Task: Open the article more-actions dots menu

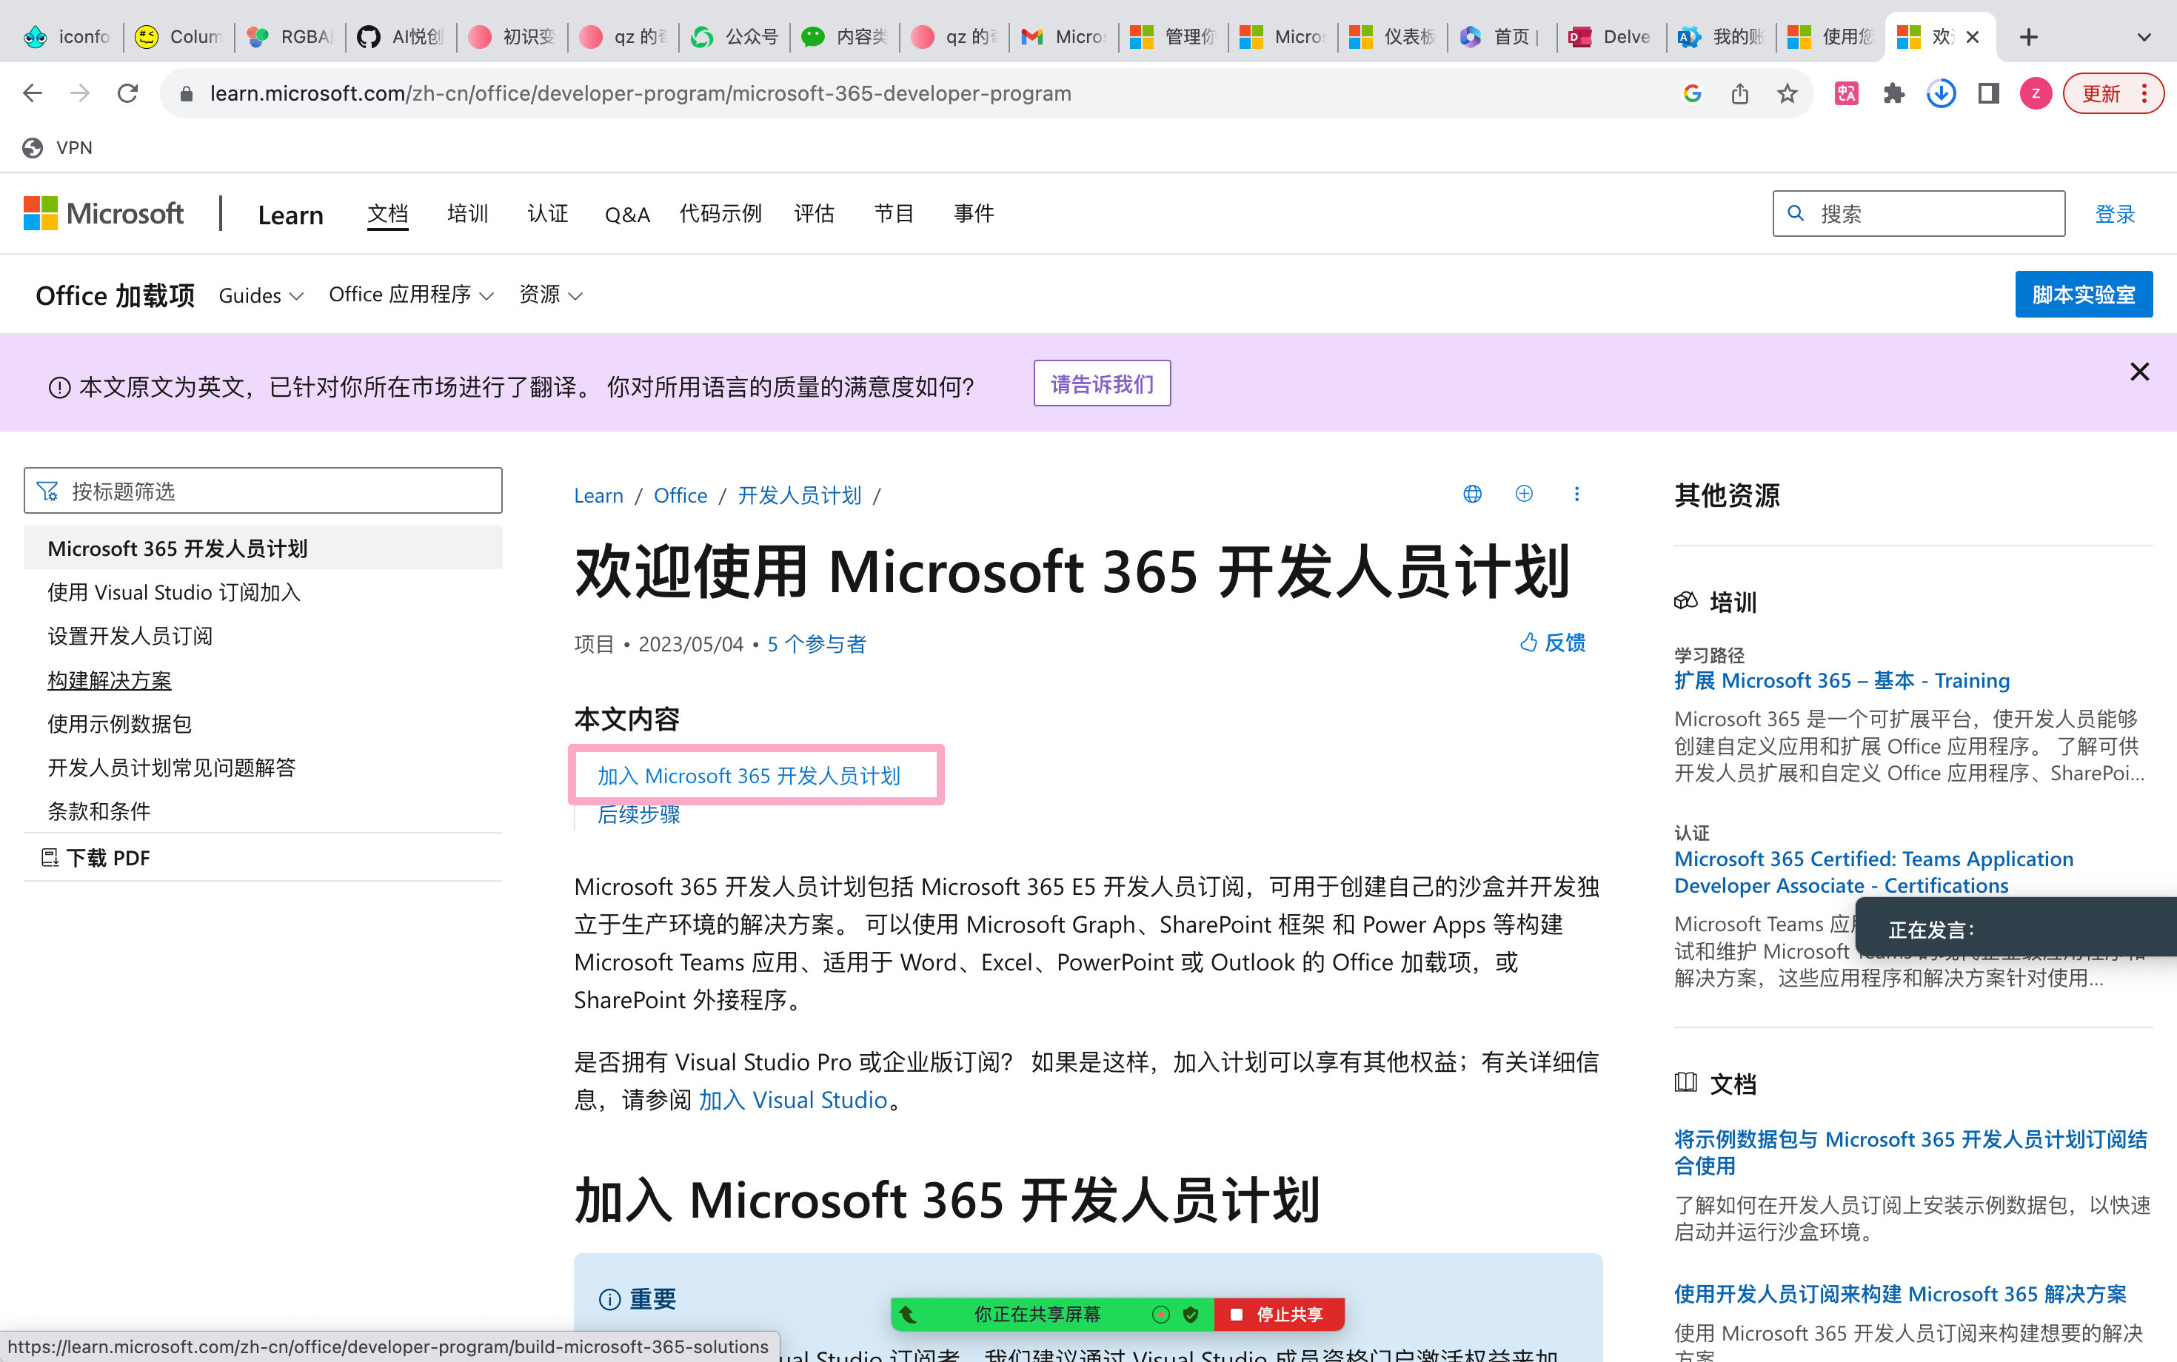Action: 1576,494
